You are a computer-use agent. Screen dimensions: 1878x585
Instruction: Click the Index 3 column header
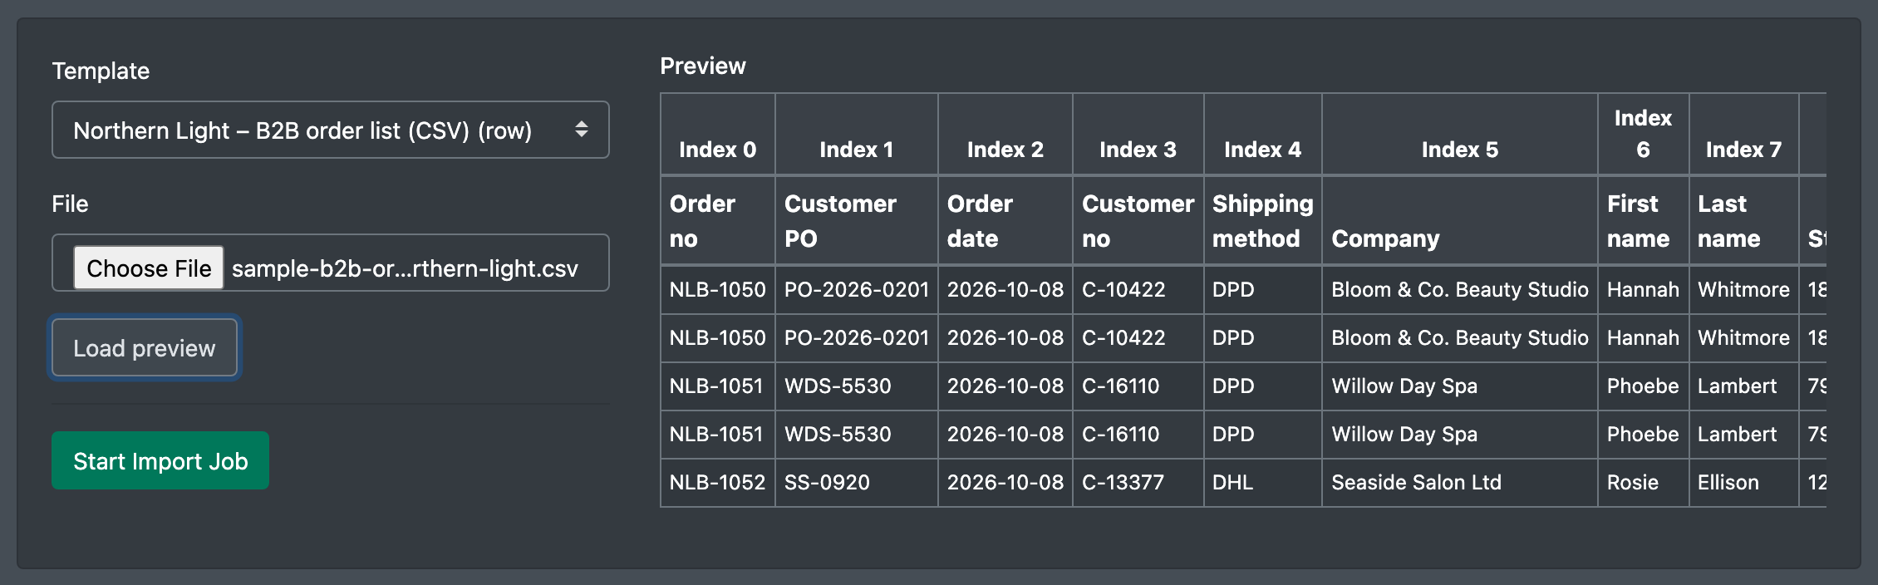pos(1138,134)
